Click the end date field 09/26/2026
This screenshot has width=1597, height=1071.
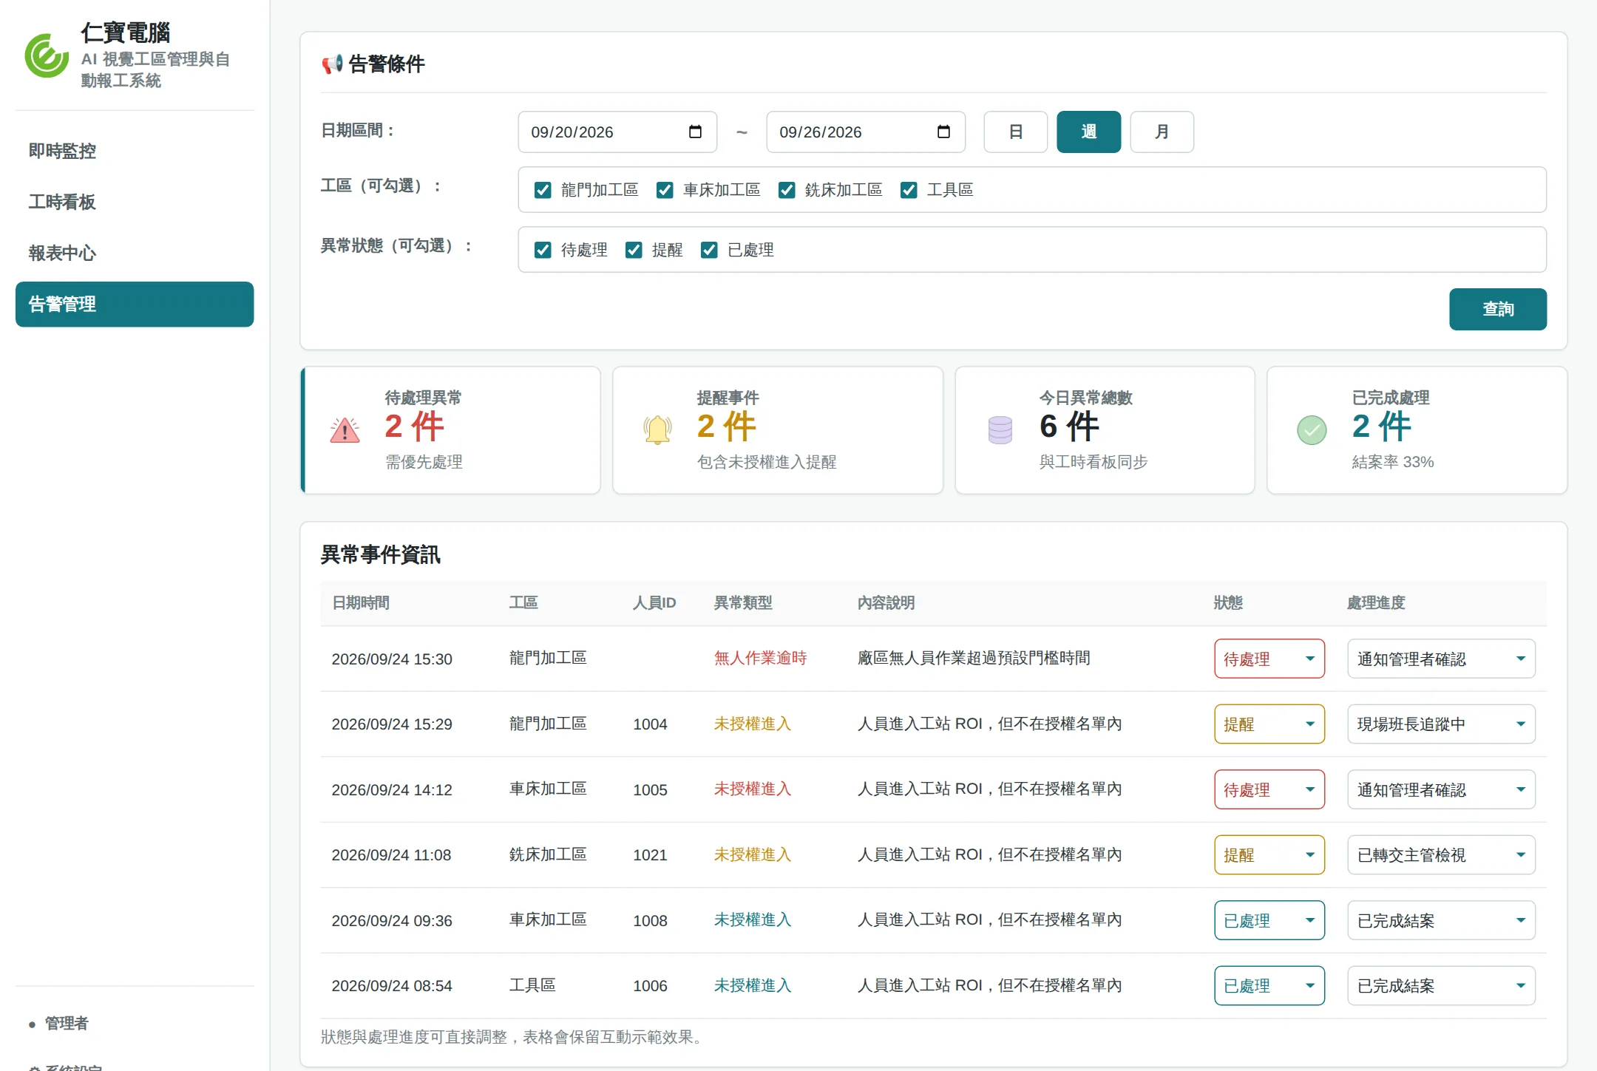pos(866,132)
